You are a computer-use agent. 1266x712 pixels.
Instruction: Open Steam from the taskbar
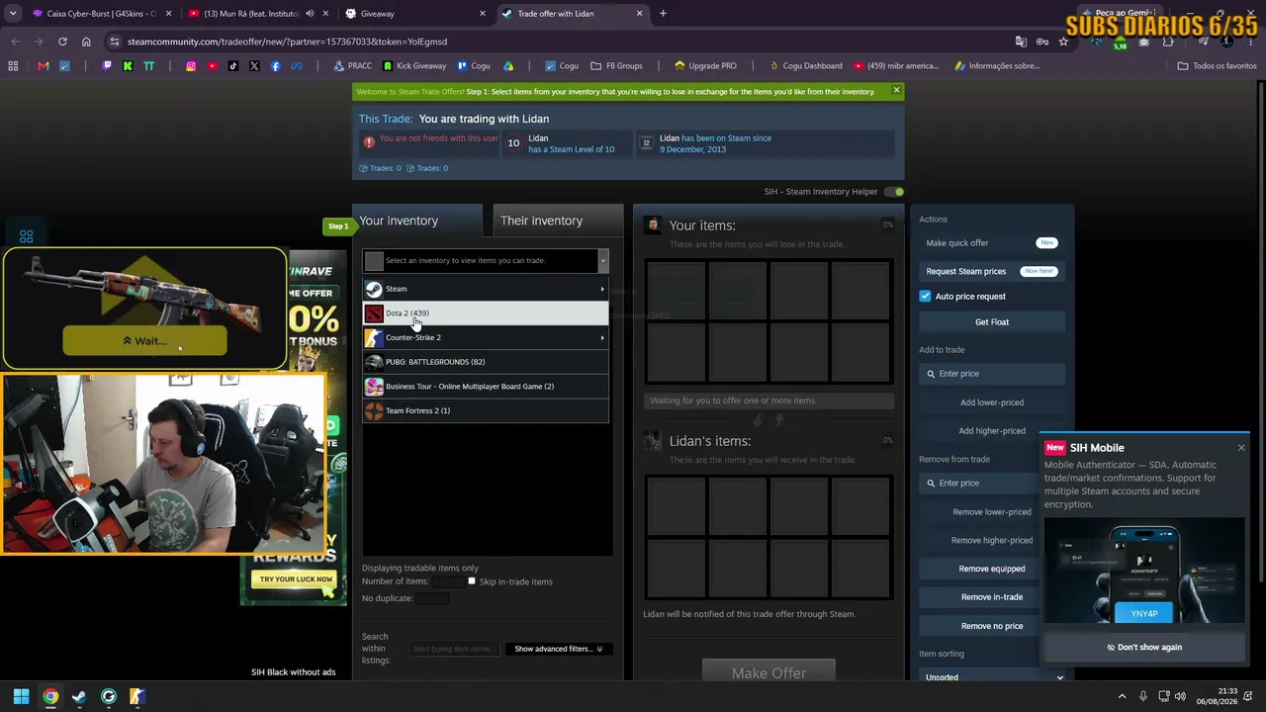coord(79,696)
